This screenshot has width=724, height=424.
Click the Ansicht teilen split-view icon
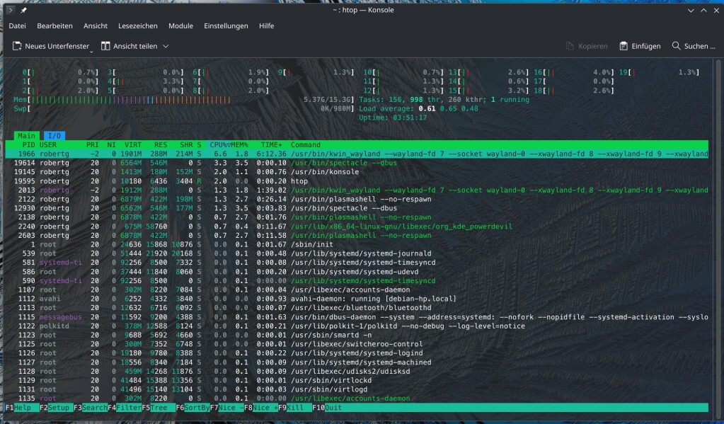106,46
